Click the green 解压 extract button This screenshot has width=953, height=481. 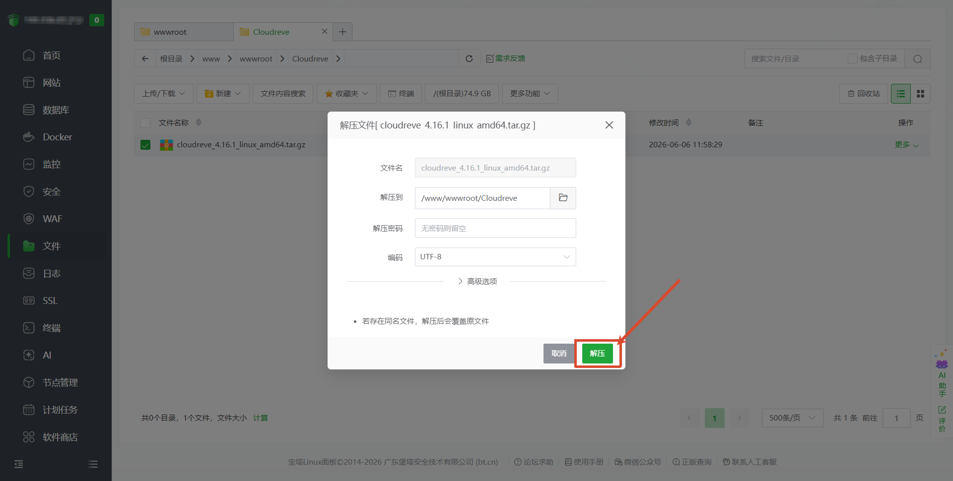[x=597, y=354]
